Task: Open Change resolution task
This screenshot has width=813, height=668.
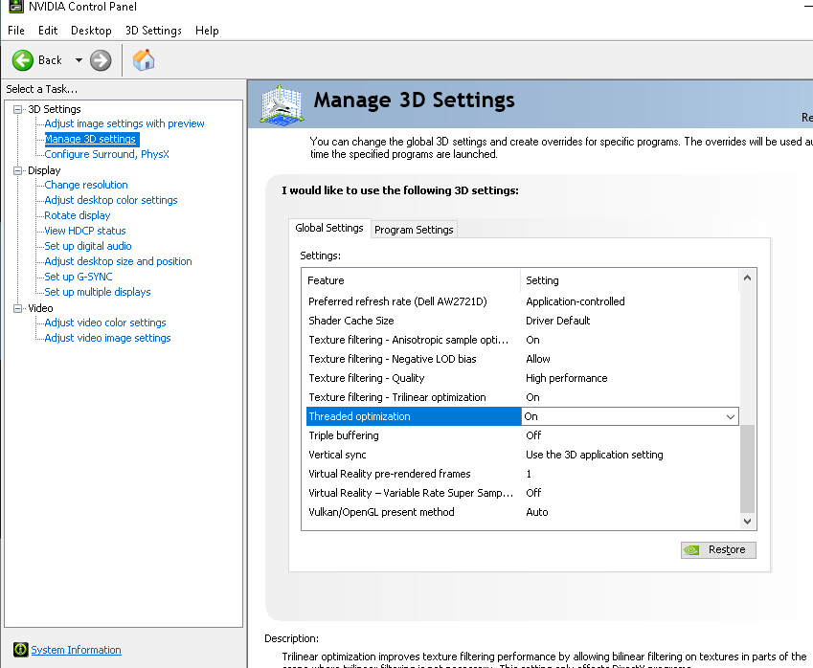Action: (x=86, y=185)
